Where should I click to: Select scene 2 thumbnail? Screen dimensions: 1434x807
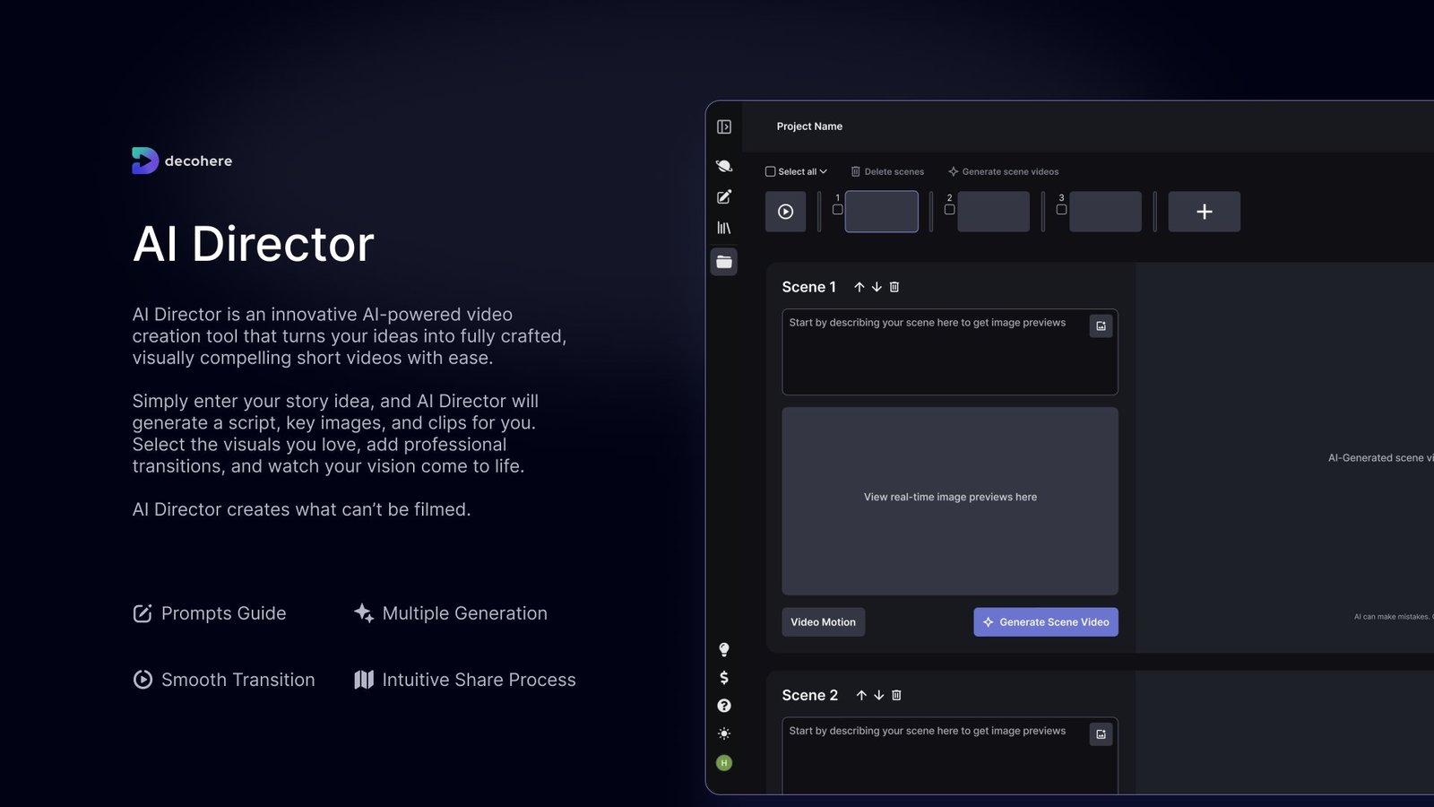(994, 212)
